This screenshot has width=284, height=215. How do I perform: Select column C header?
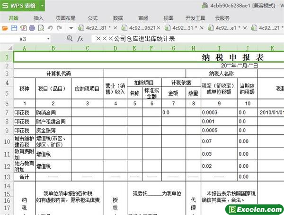pos(88,48)
